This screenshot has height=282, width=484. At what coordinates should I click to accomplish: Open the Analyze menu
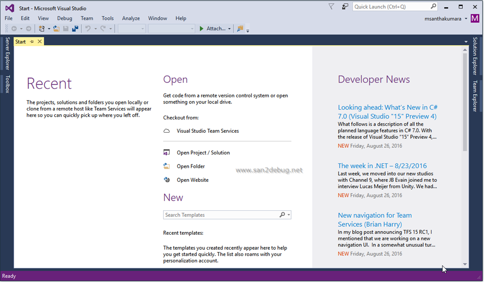pyautogui.click(x=131, y=18)
